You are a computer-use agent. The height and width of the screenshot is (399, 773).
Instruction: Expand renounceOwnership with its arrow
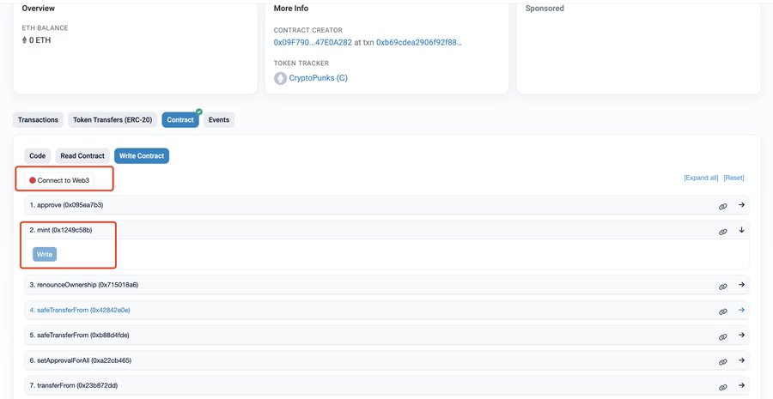coord(741,284)
